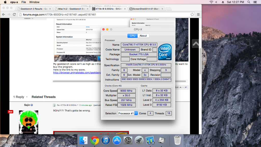Close the iMac14,2 Geekbench tab
The width and height of the screenshot is (261, 147).
coord(87,9)
